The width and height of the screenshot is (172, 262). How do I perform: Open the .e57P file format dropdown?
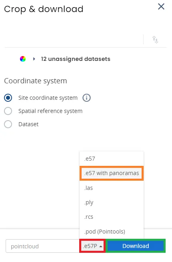92,246
